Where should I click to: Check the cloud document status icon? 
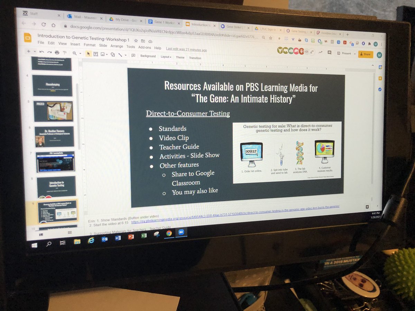(150, 41)
